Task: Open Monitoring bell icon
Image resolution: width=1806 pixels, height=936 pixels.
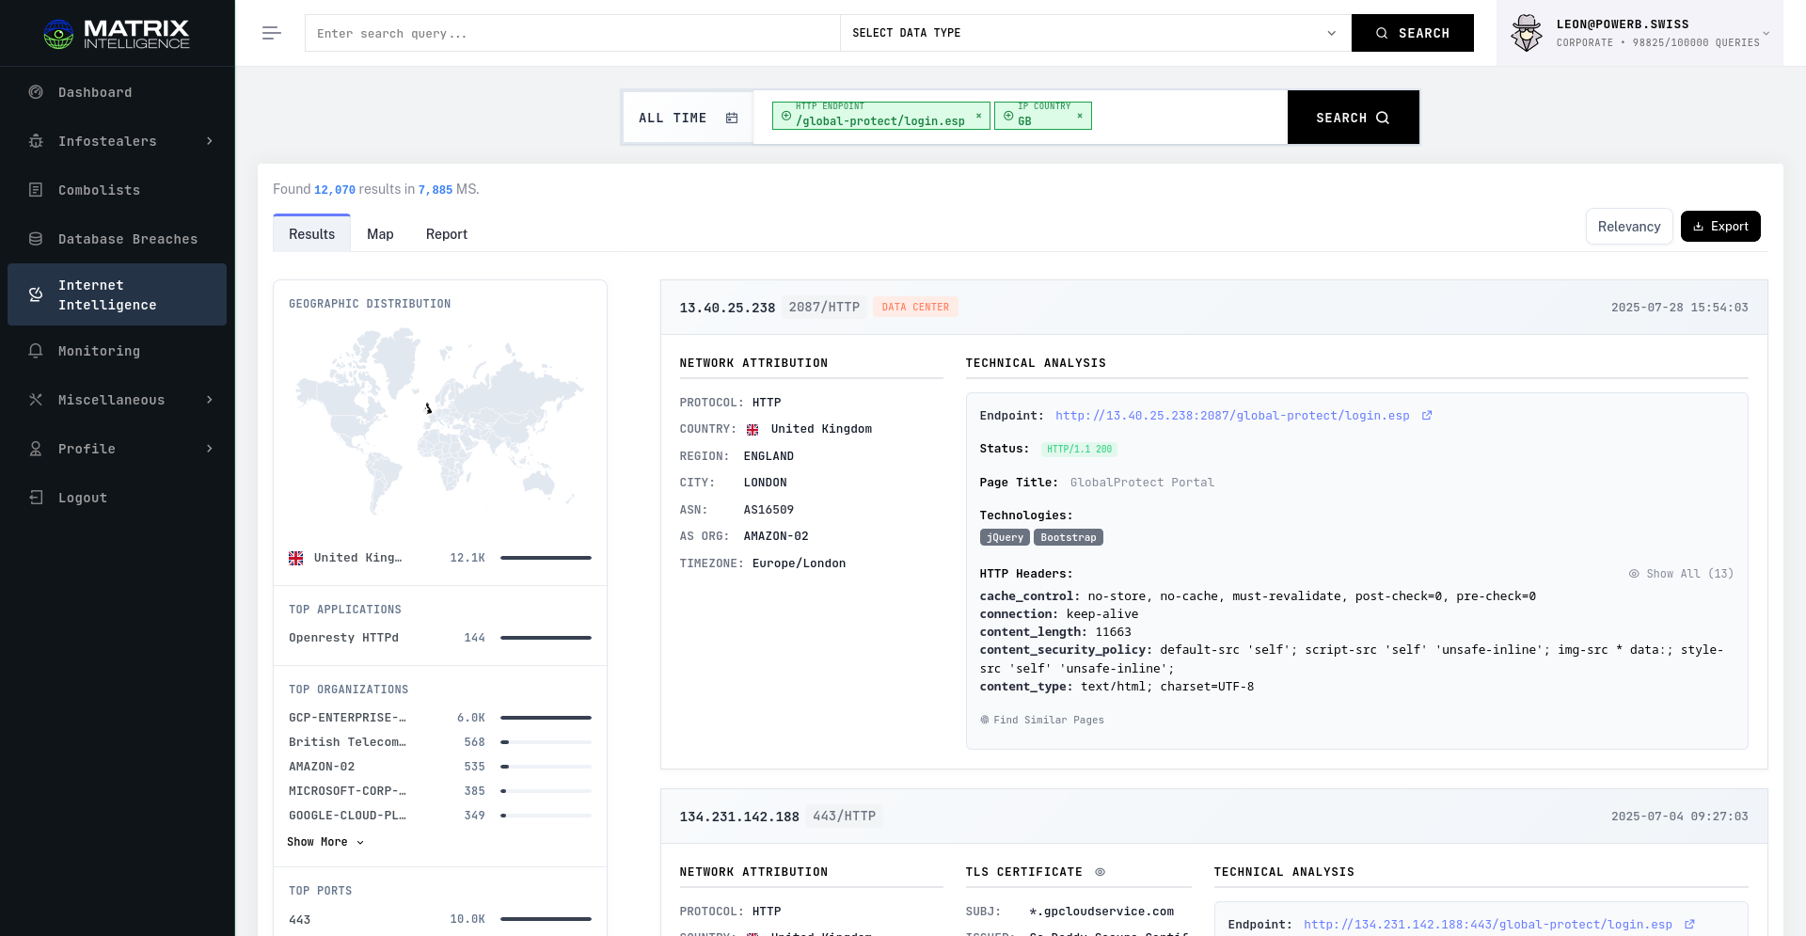Action: pos(36,351)
